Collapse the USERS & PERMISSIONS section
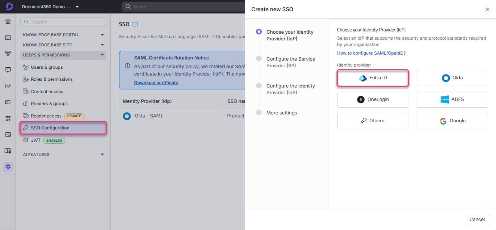Screen dimensions: 496x230 coord(102,55)
